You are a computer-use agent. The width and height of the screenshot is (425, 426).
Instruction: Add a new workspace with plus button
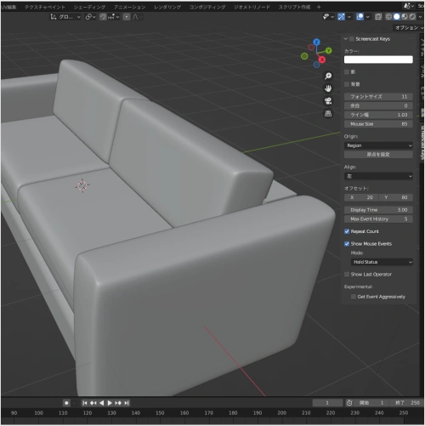(319, 7)
